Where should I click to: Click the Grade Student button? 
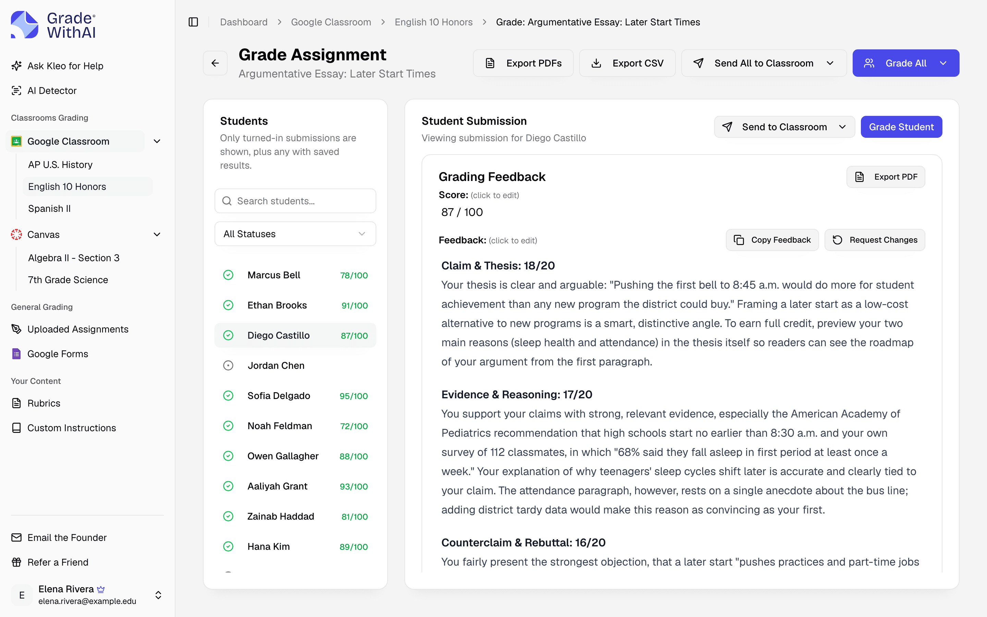(901, 127)
